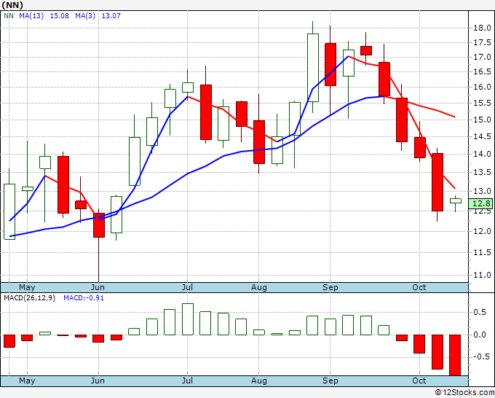Click the 14.5 price axis label
Viewport: 495px width, 398px height.
point(482,137)
